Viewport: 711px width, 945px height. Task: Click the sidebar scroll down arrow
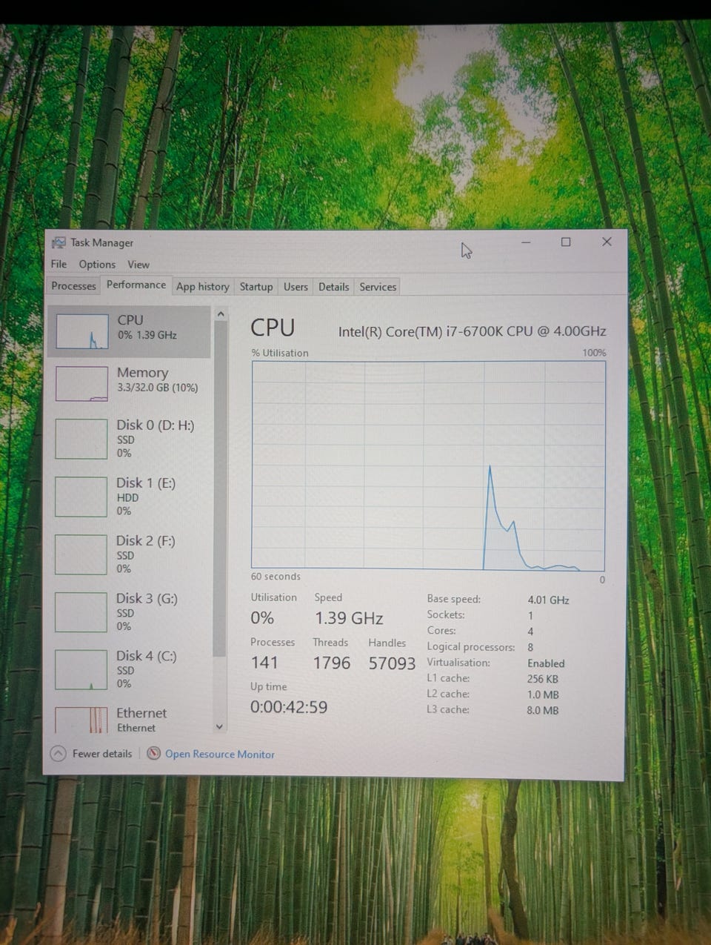(219, 727)
